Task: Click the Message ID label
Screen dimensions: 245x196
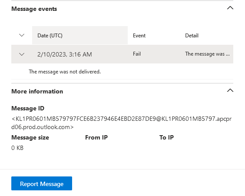Action: tap(28, 108)
